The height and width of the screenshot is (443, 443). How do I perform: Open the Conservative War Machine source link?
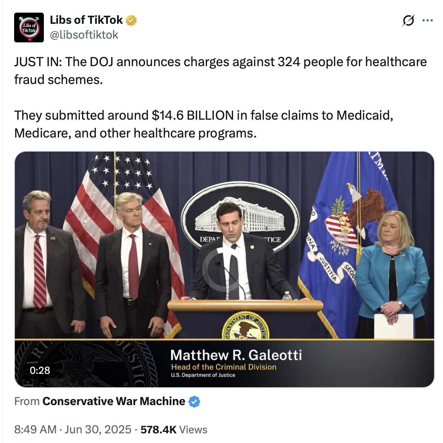coord(114,401)
